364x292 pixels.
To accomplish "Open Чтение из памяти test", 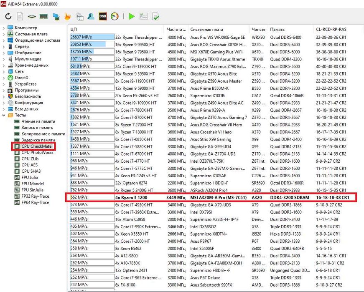I will click(38, 121).
